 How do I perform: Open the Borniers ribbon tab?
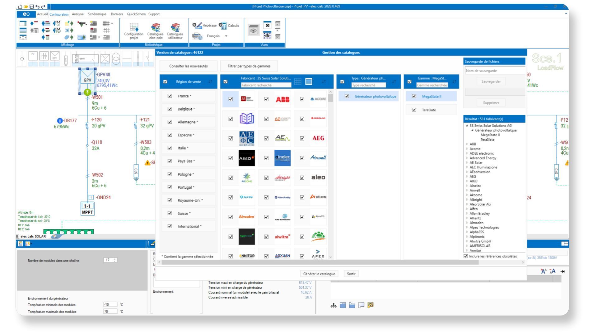(x=117, y=14)
